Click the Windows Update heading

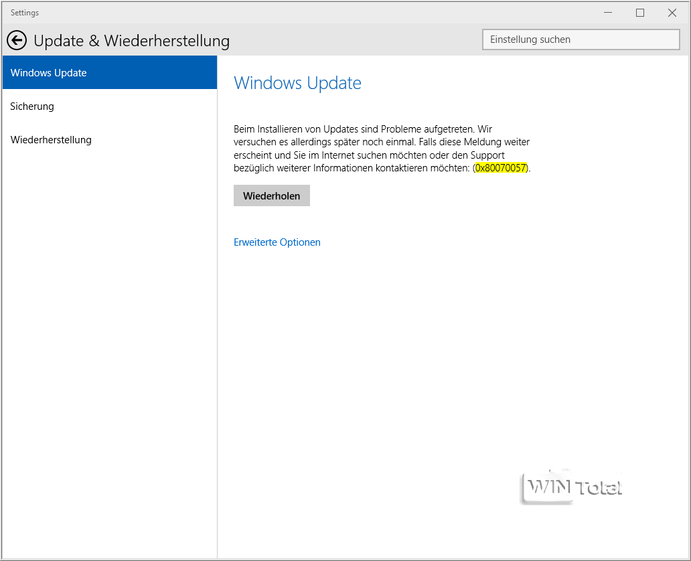point(297,83)
